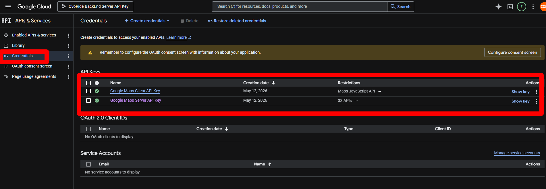The width and height of the screenshot is (546, 189).
Task: Go to Enabled APIs & services
Action: (34, 35)
